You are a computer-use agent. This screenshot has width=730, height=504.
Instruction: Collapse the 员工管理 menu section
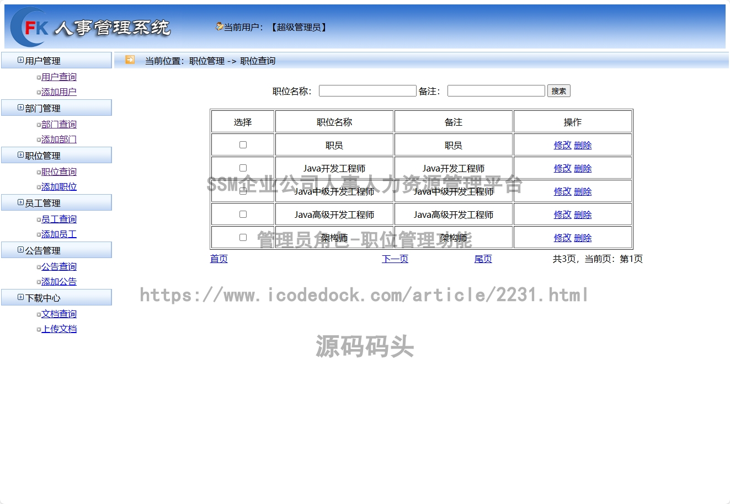[56, 203]
